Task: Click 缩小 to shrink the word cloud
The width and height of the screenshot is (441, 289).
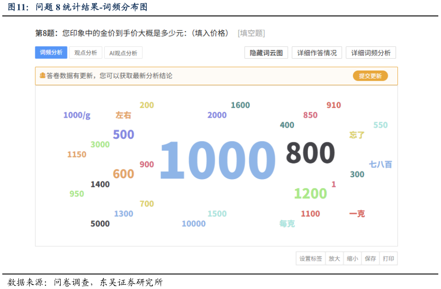Action: 352,258
